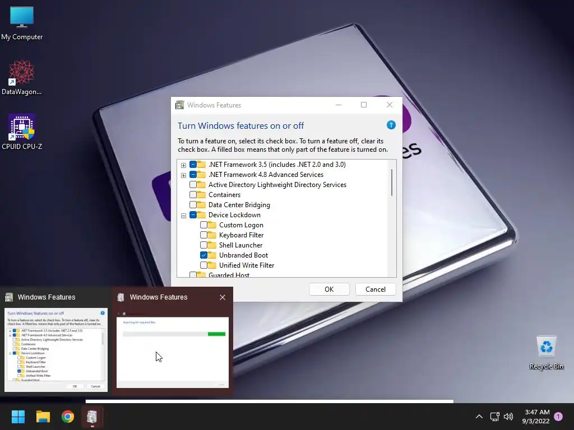Expand the .NET Framework 3.5 node

coord(183,165)
